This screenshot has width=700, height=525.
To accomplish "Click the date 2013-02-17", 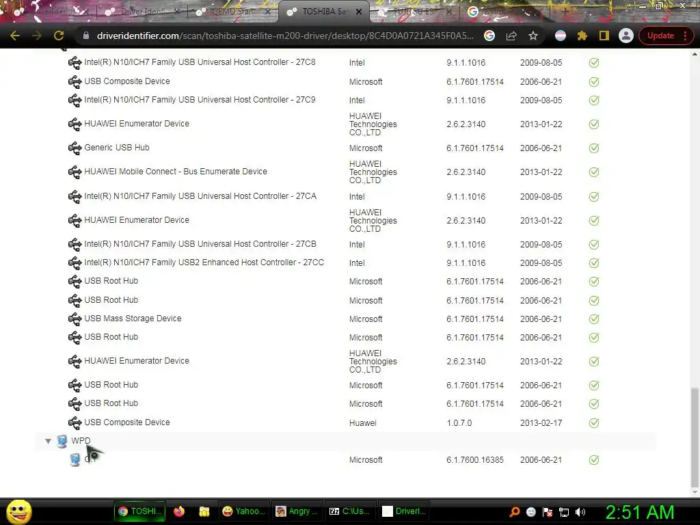I will point(541,422).
